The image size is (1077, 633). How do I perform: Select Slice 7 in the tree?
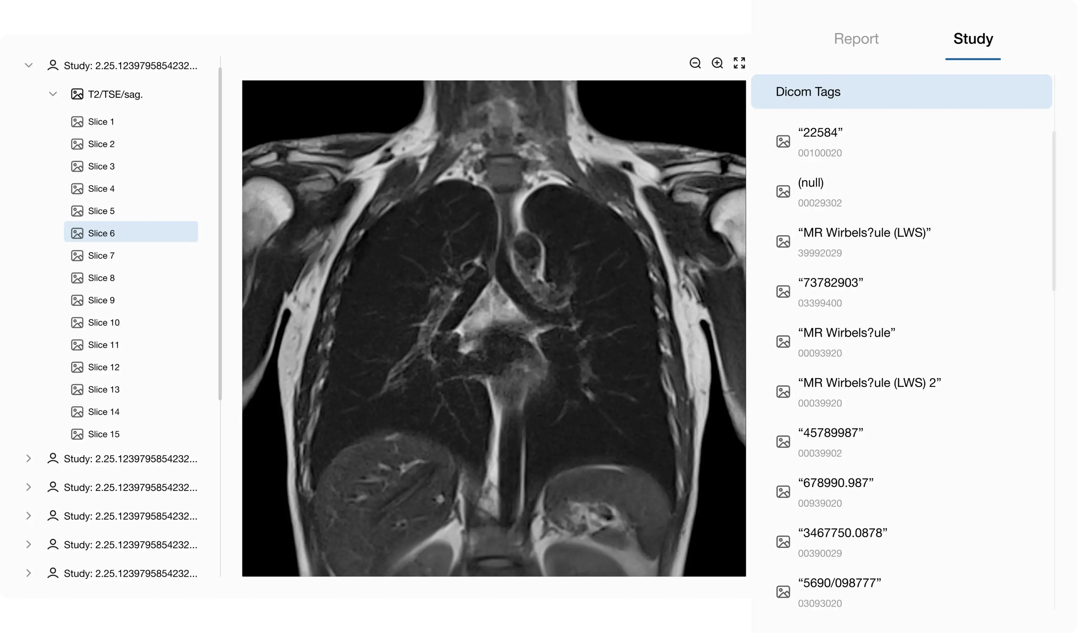click(101, 256)
